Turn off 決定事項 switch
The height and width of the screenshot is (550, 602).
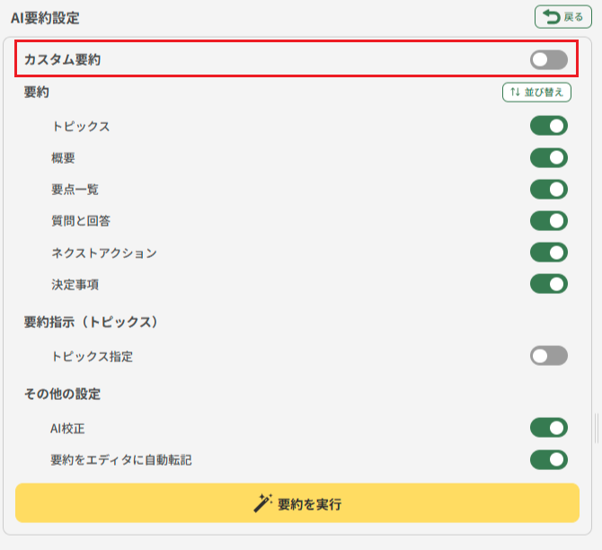point(548,284)
